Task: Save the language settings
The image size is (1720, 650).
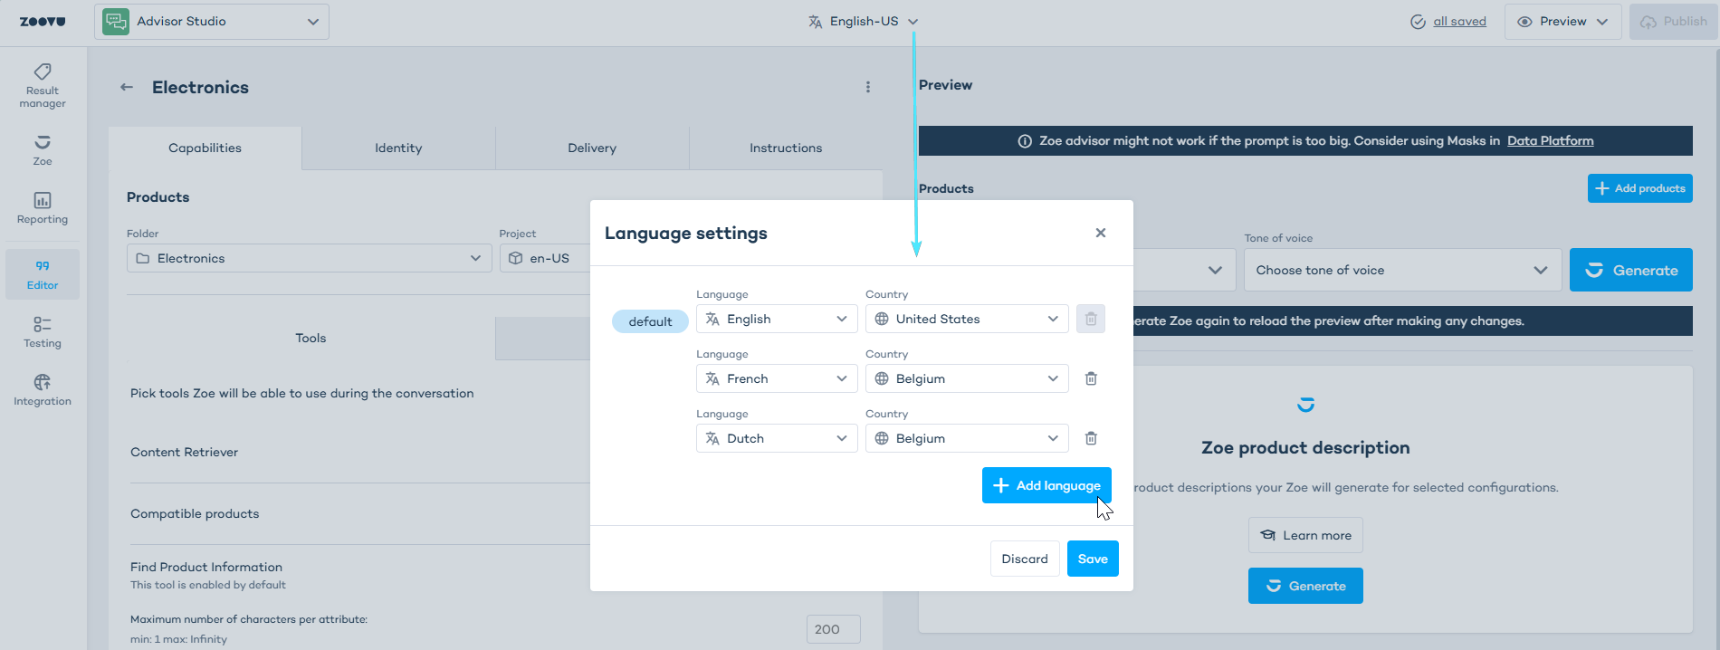Action: click(x=1093, y=559)
